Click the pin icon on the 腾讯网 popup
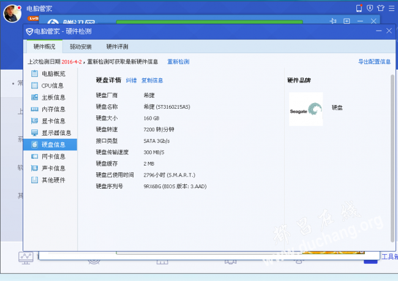Image resolution: width=398 pixels, height=281 pixels. pos(333,21)
